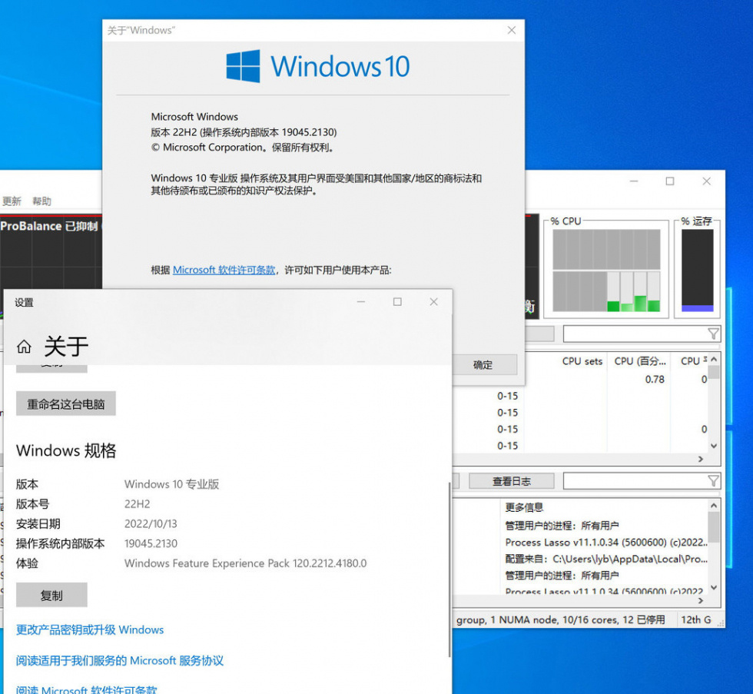Open the Microsoft 软件许可条款 link in About dialog
This screenshot has width=753, height=694.
click(224, 270)
